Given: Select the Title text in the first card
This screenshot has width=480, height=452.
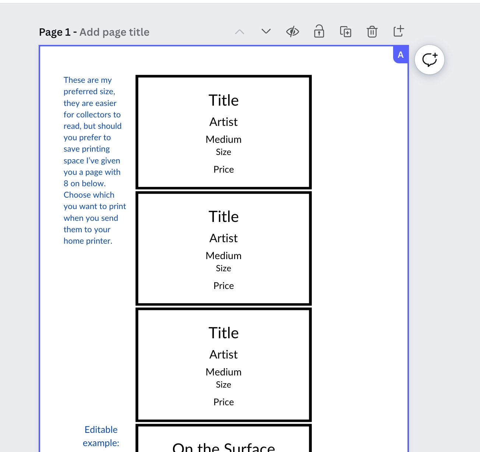Looking at the screenshot, I should tap(223, 100).
